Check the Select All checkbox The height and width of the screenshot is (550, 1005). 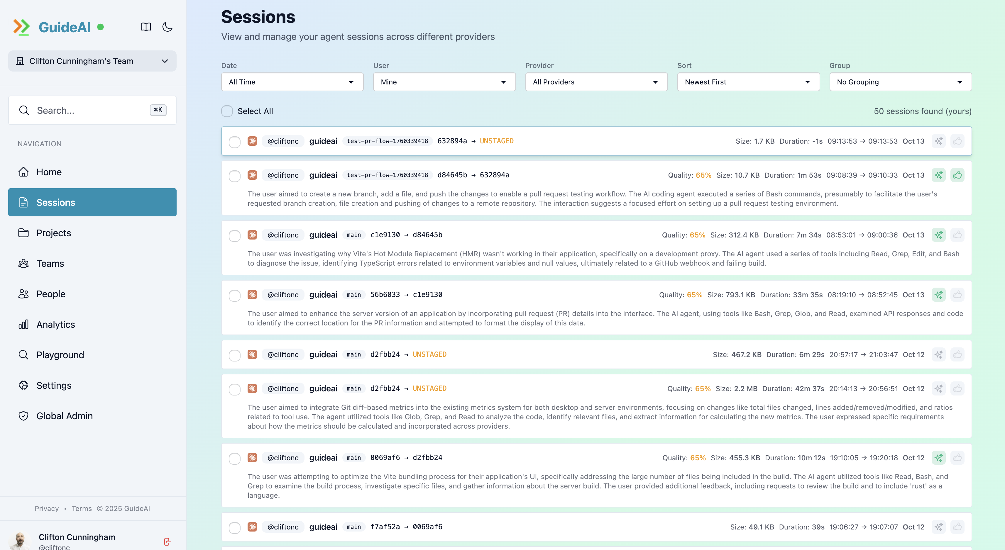227,111
